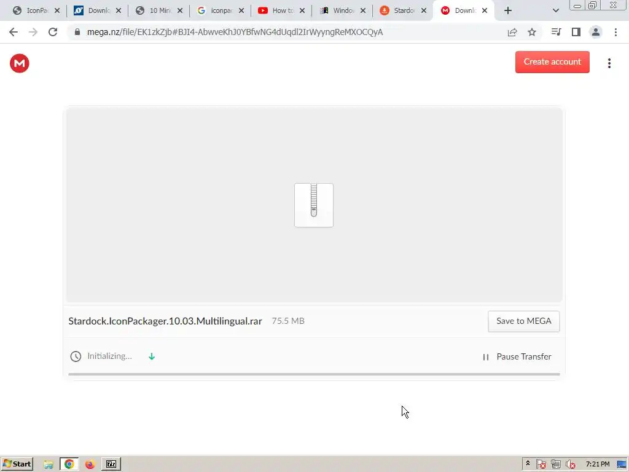Open a new browser tab
629x472 pixels.
[508, 11]
